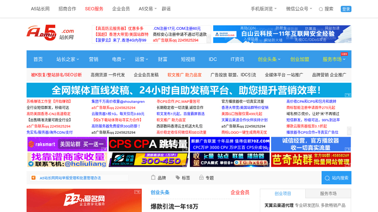The image size is (378, 212).
Task: Click 官方播放器收一切真实流量 text ad
Action: tap(243, 101)
